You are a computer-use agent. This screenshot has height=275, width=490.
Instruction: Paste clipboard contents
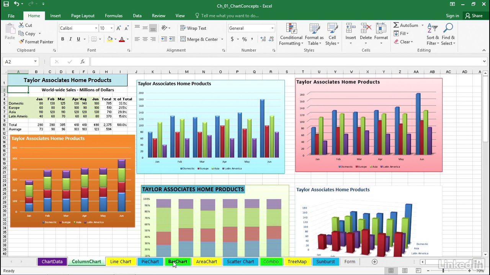(x=10, y=32)
